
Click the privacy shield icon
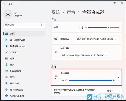click(6, 89)
